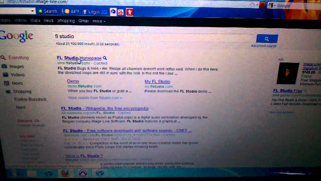Expand the 'more' menu in Google bar
321x181 pixels.
[x=99, y=21]
